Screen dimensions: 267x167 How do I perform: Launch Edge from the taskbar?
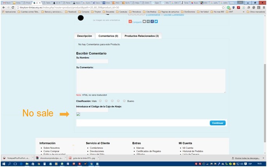[21, 164]
